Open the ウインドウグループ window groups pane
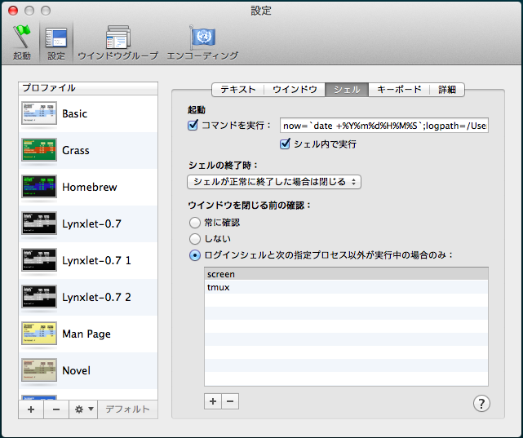This screenshot has width=523, height=438. (x=117, y=42)
